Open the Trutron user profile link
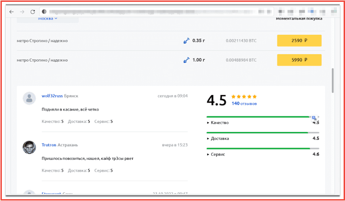Image resolution: width=345 pixels, height=201 pixels. [49, 145]
